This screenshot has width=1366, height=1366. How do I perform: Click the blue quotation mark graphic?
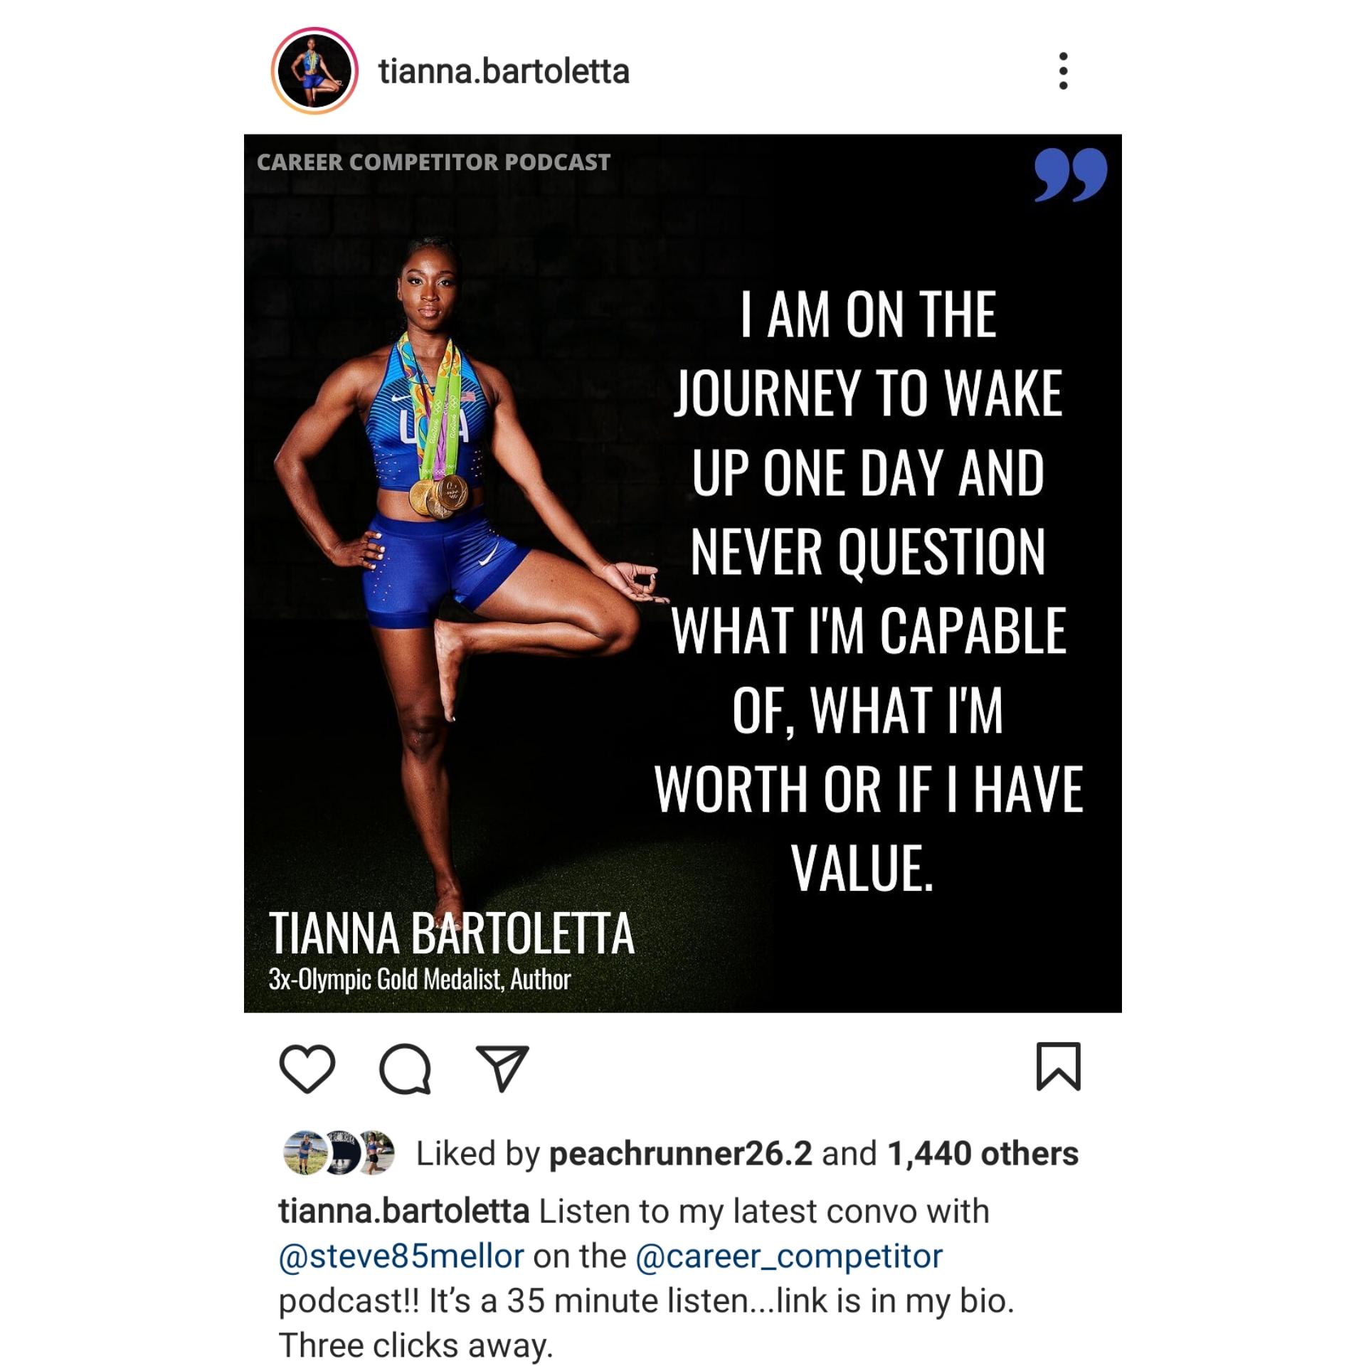pos(1071,175)
